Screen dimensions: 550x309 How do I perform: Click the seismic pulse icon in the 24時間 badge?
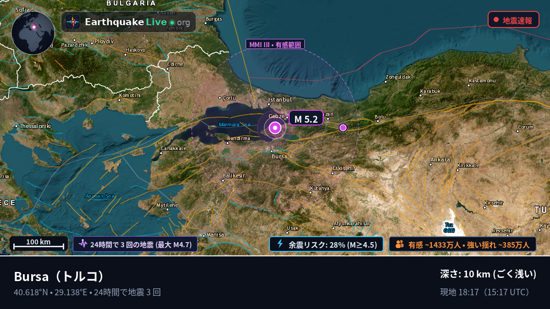pyautogui.click(x=82, y=244)
